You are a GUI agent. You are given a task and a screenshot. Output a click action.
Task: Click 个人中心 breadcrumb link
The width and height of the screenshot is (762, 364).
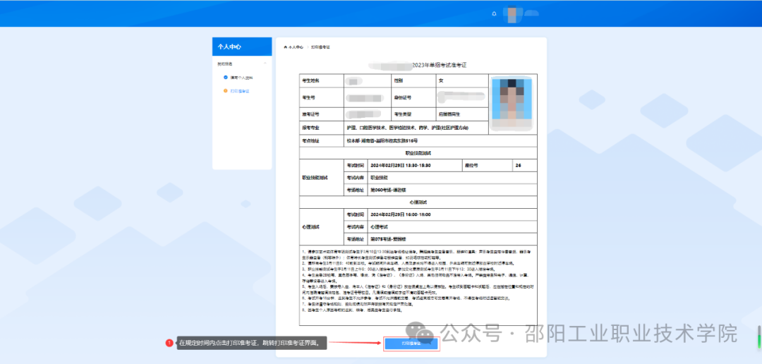(x=296, y=47)
